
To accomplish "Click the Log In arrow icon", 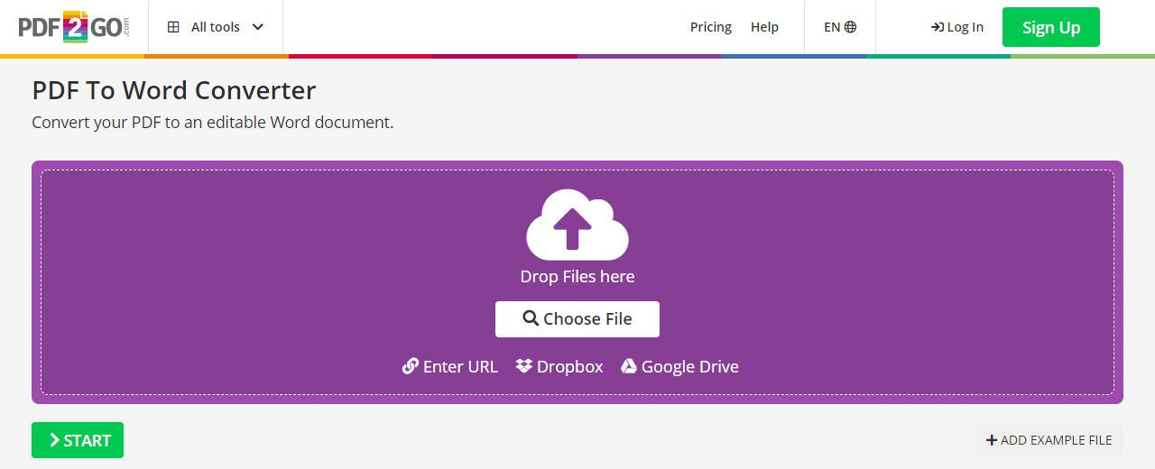I will coord(937,27).
